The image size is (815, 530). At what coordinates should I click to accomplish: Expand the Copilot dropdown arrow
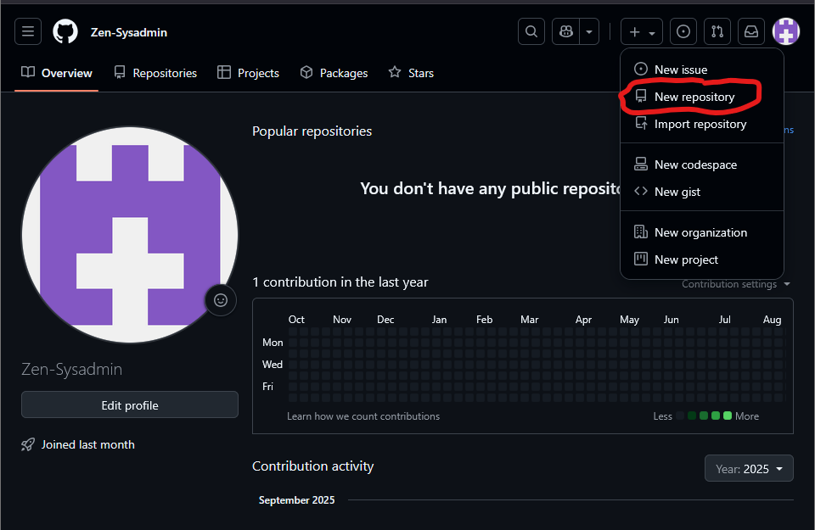click(589, 32)
